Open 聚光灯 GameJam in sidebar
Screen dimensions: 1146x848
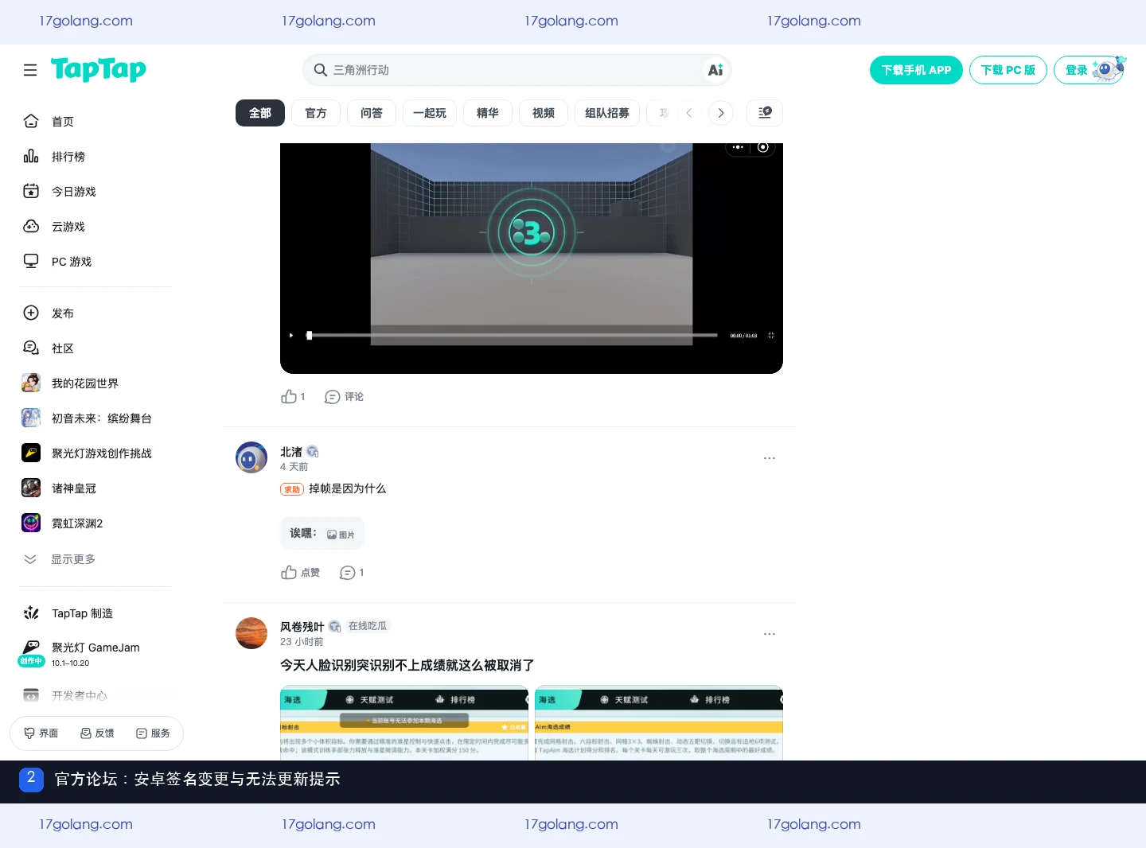(95, 654)
